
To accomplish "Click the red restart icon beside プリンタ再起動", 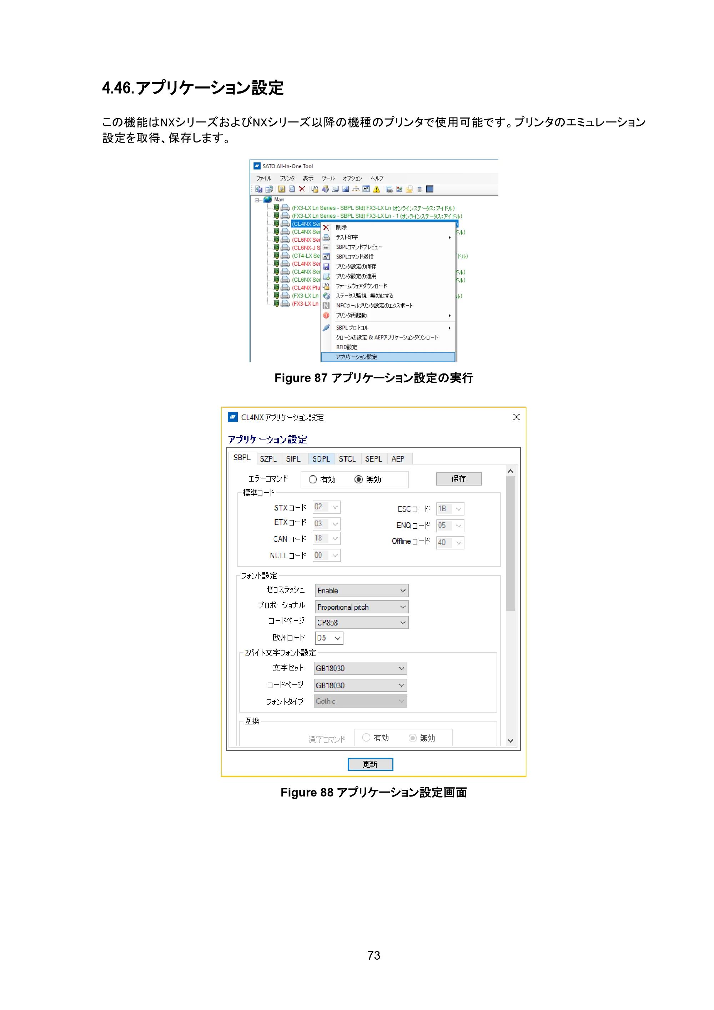I will pos(326,315).
